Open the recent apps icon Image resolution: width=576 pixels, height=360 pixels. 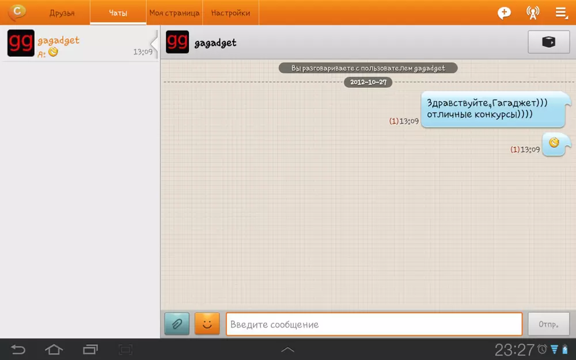pos(90,349)
